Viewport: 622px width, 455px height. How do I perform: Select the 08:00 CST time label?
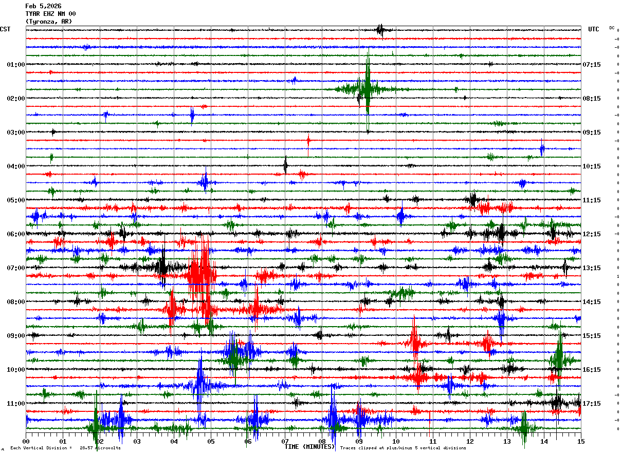click(16, 302)
